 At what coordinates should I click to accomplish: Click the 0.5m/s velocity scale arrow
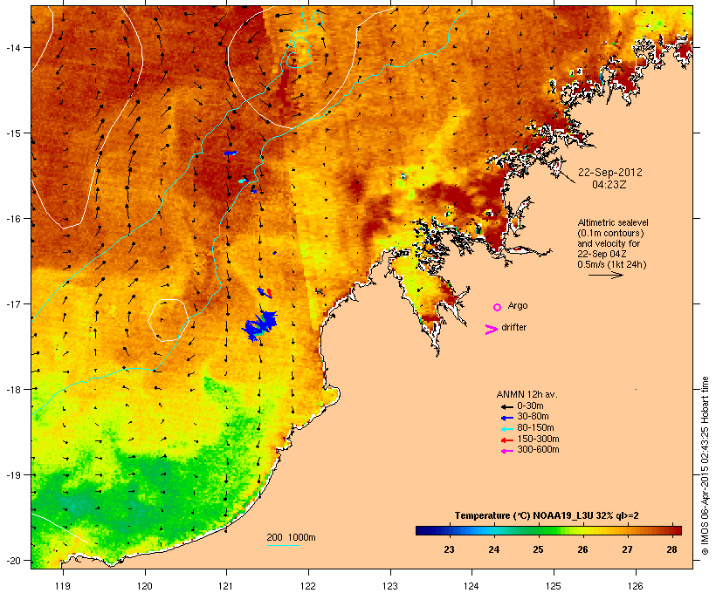tap(605, 275)
